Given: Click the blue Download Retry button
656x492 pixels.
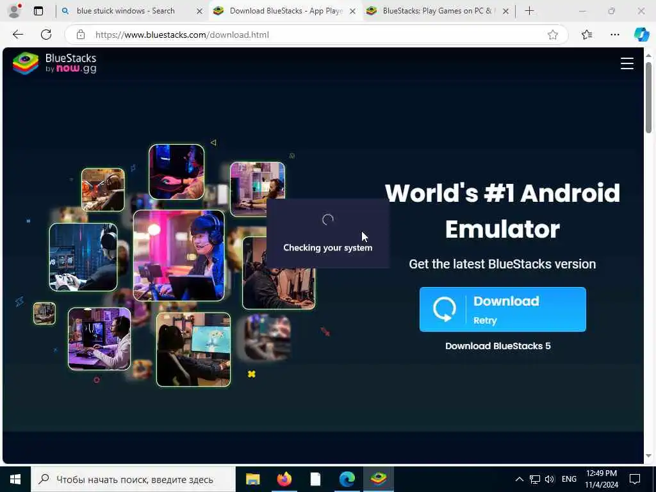Looking at the screenshot, I should pyautogui.click(x=502, y=309).
